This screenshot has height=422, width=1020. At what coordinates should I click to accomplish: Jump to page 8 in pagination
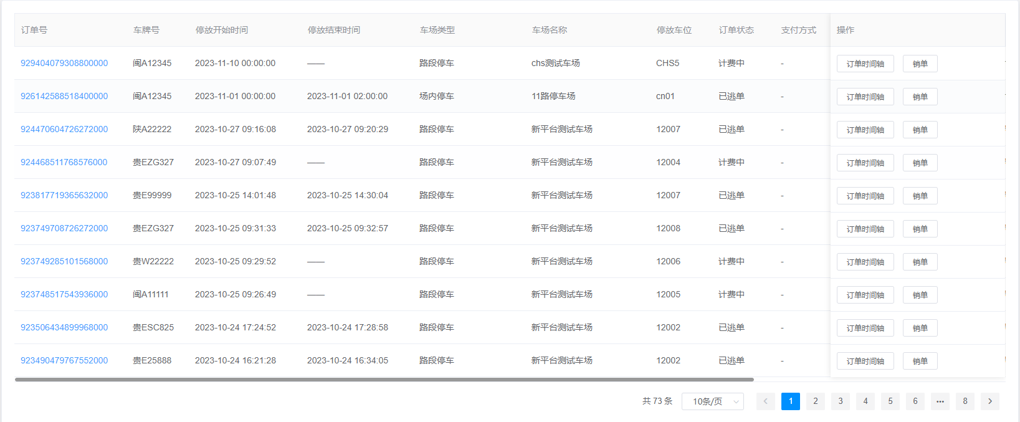965,401
